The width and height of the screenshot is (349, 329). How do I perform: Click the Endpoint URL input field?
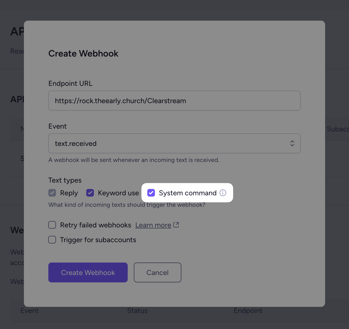click(174, 101)
